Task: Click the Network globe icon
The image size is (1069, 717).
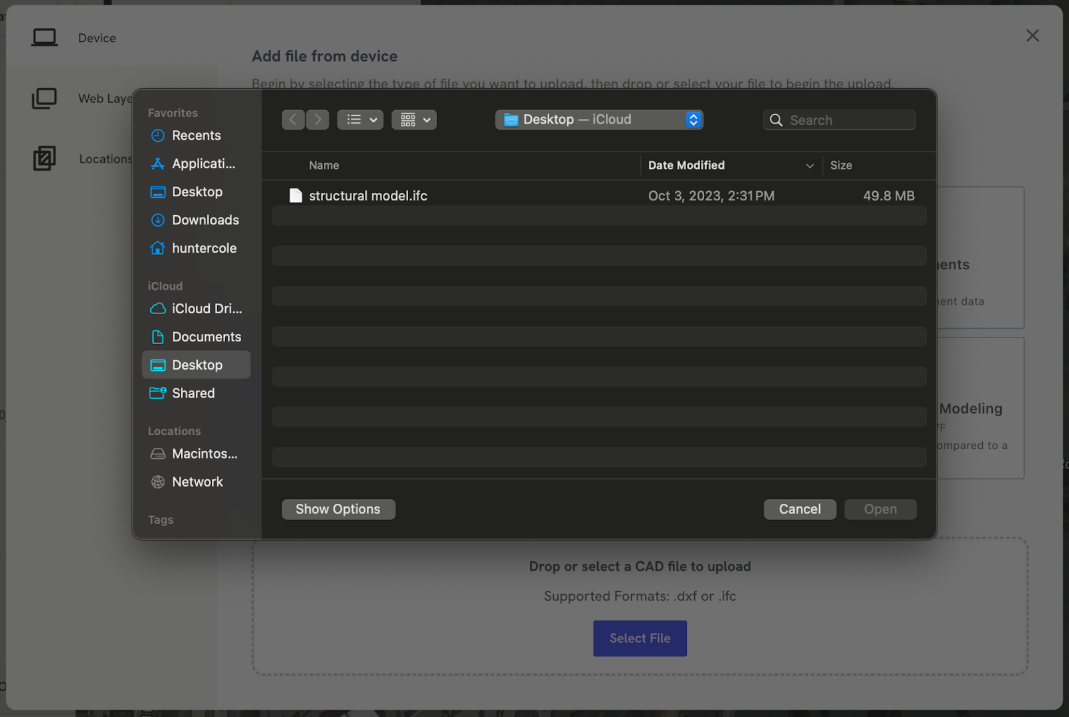Action: pyautogui.click(x=158, y=482)
